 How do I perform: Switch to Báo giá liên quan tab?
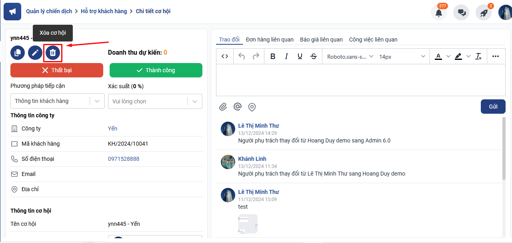(321, 40)
